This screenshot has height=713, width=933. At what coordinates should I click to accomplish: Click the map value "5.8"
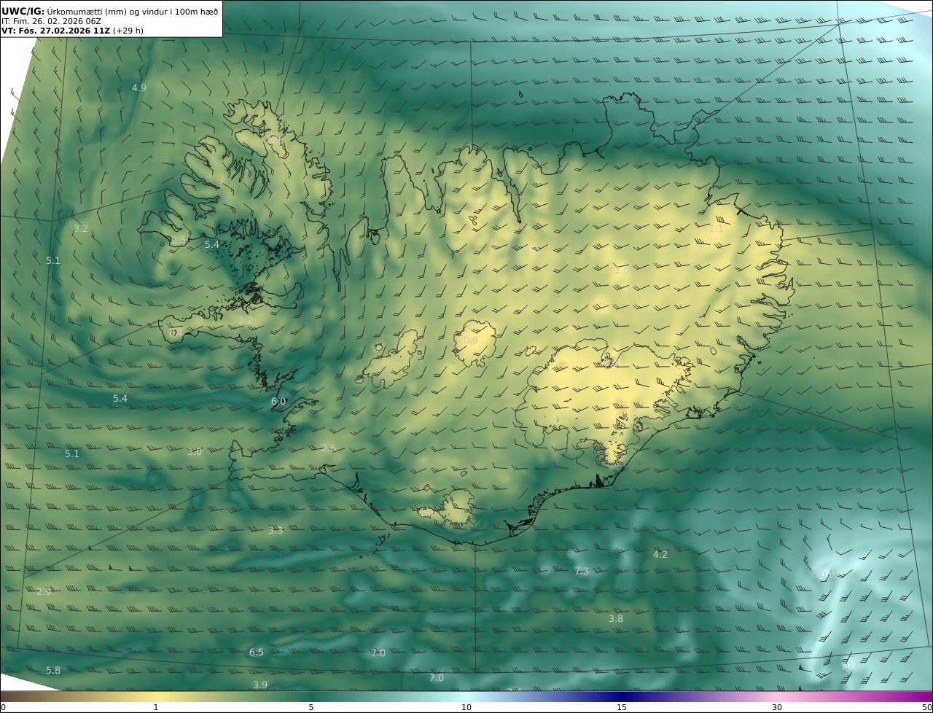(53, 670)
